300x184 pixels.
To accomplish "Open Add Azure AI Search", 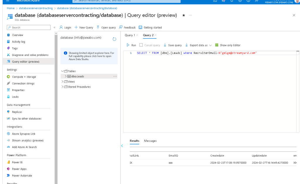I will pos(24,147).
